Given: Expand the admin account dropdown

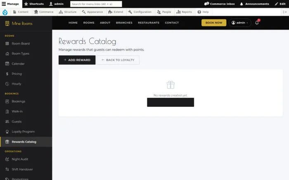Looking at the screenshot, I should tap(240, 23).
